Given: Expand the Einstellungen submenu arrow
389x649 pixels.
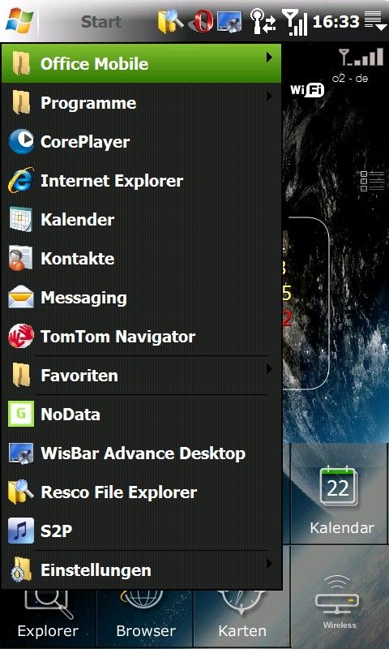Looking at the screenshot, I should 269,564.
